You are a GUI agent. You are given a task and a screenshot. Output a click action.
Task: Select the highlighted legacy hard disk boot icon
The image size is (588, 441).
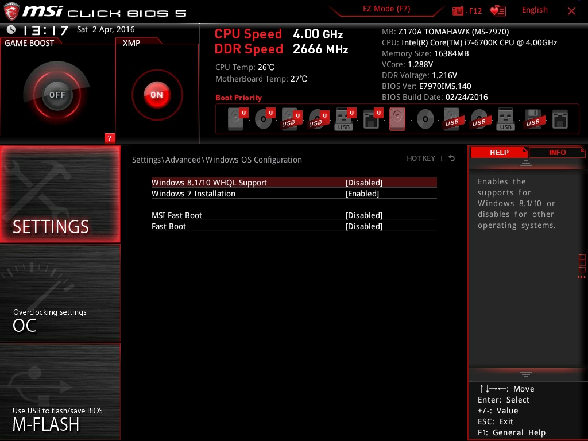click(397, 119)
